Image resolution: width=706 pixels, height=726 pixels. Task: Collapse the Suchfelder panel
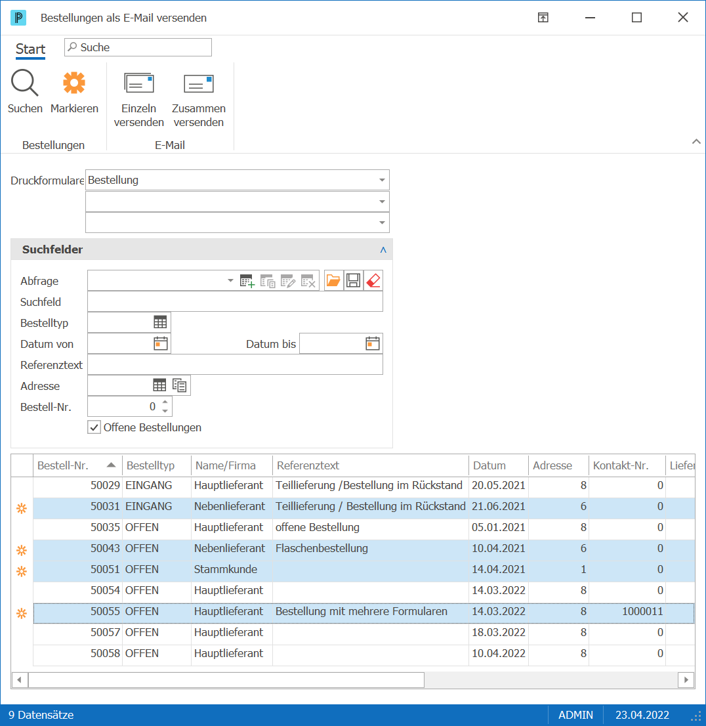(x=383, y=250)
